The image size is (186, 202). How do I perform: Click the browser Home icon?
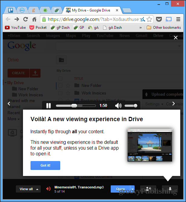coord(34,19)
